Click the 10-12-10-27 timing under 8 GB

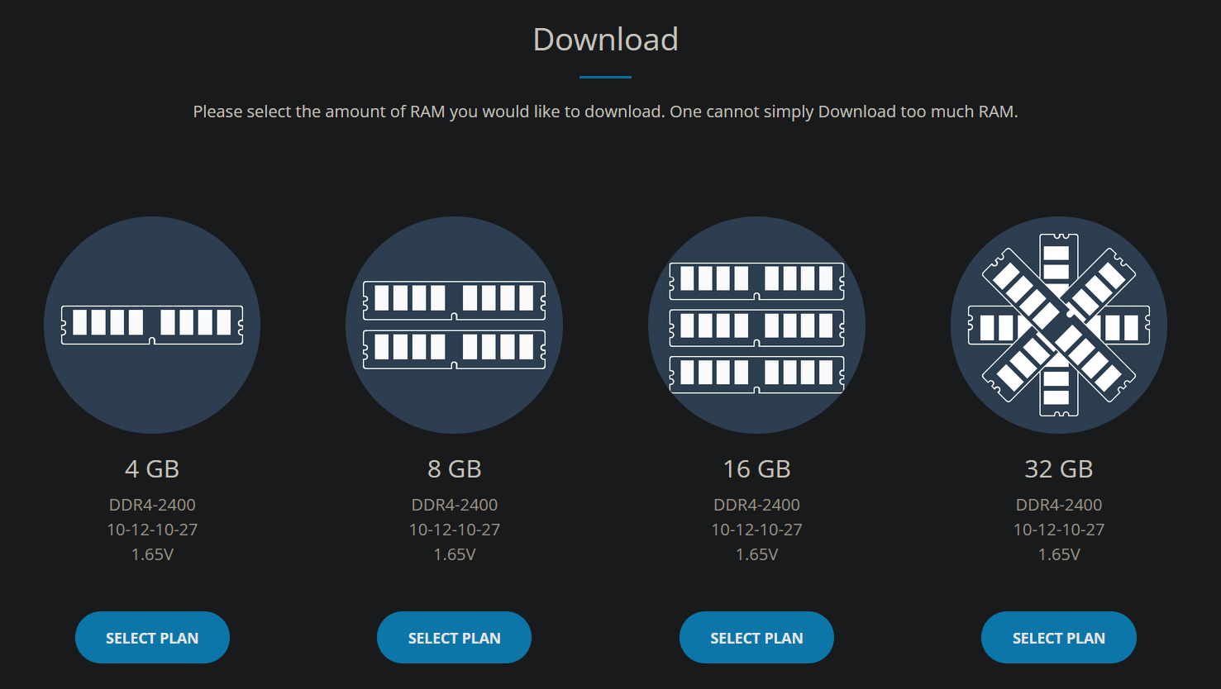[454, 530]
